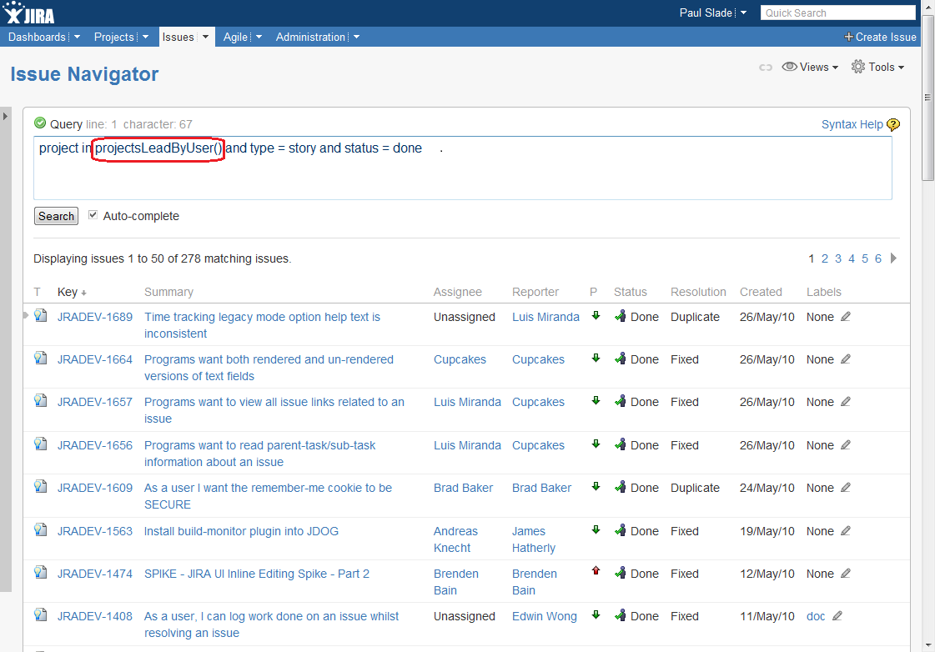Click the story type icon for JRADEV-1664
Viewport: 935px width, 652px height.
tap(41, 358)
